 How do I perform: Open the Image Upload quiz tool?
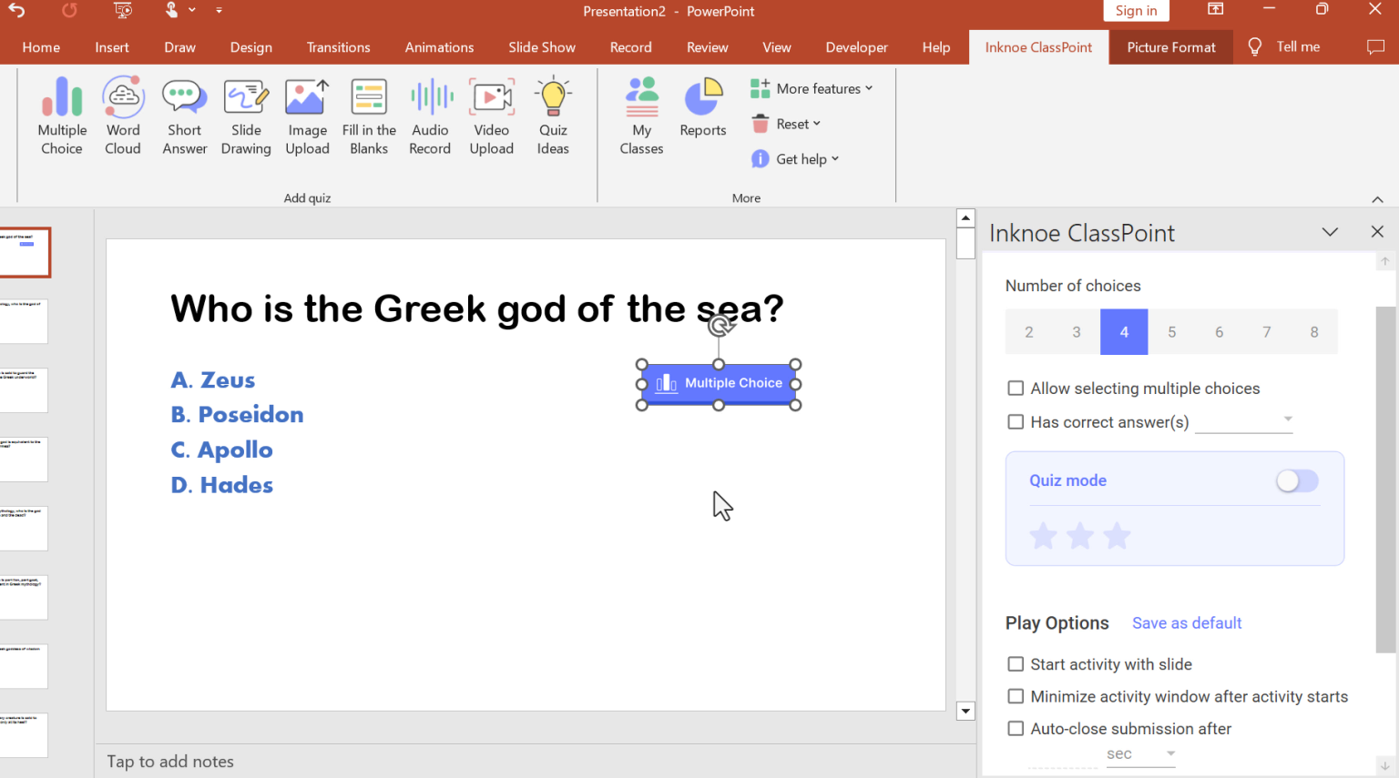point(307,114)
